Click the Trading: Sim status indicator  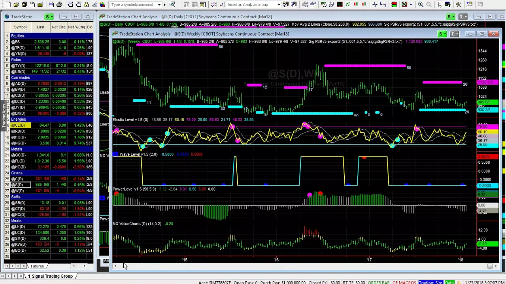coord(430,282)
